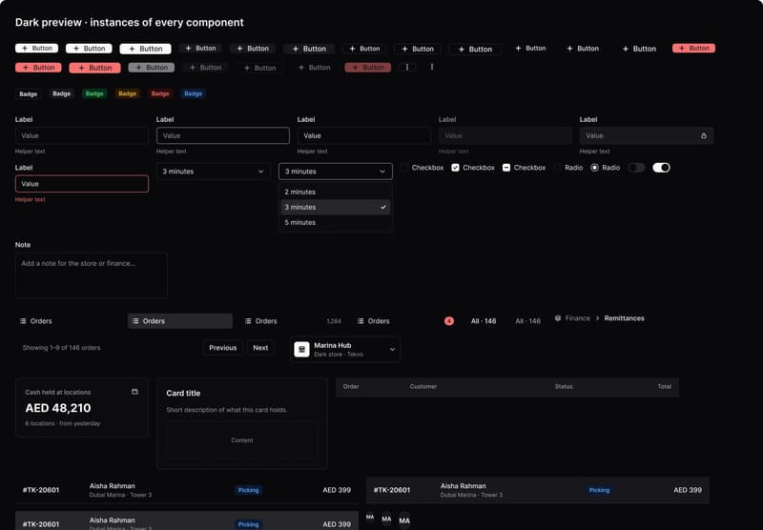This screenshot has height=530, width=763.
Task: Click the smallest MA avatar
Action: click(x=370, y=517)
